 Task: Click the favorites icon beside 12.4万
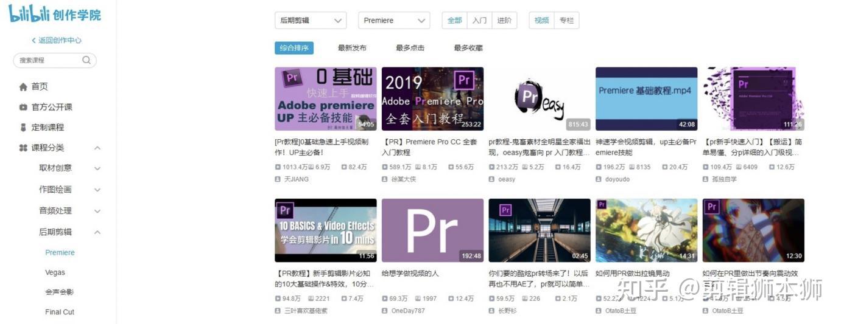[451, 298]
